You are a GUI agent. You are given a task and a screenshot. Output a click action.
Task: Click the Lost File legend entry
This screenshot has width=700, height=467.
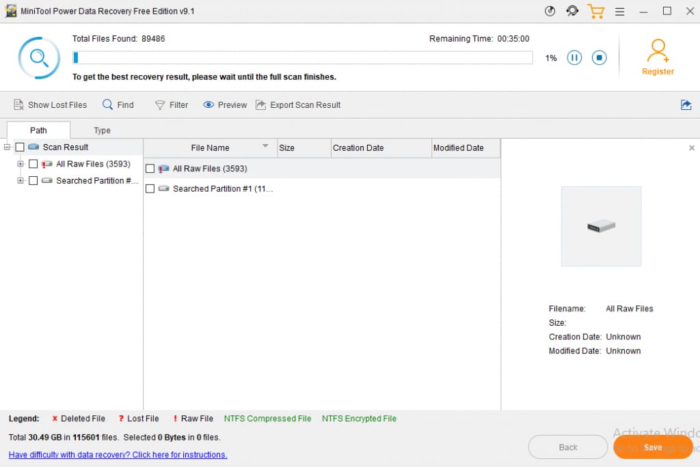point(139,419)
